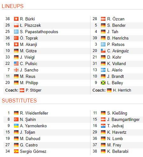The image size is (143, 157).
Task: Open M. Reus player link
Action: (28, 76)
